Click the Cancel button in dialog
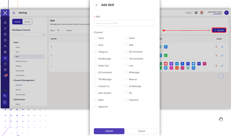 point(141,131)
